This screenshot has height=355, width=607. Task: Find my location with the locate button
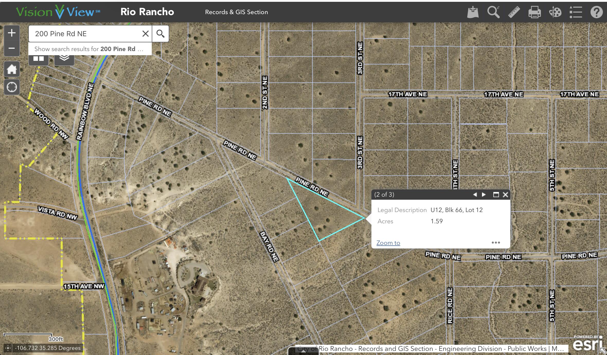pyautogui.click(x=12, y=87)
